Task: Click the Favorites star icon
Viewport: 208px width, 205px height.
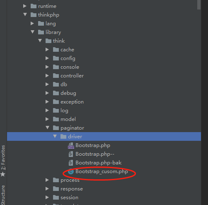Action: 3,174
